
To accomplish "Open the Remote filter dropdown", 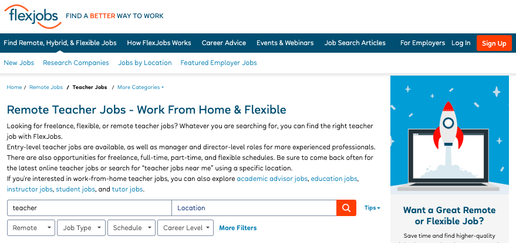I will coord(31,228).
